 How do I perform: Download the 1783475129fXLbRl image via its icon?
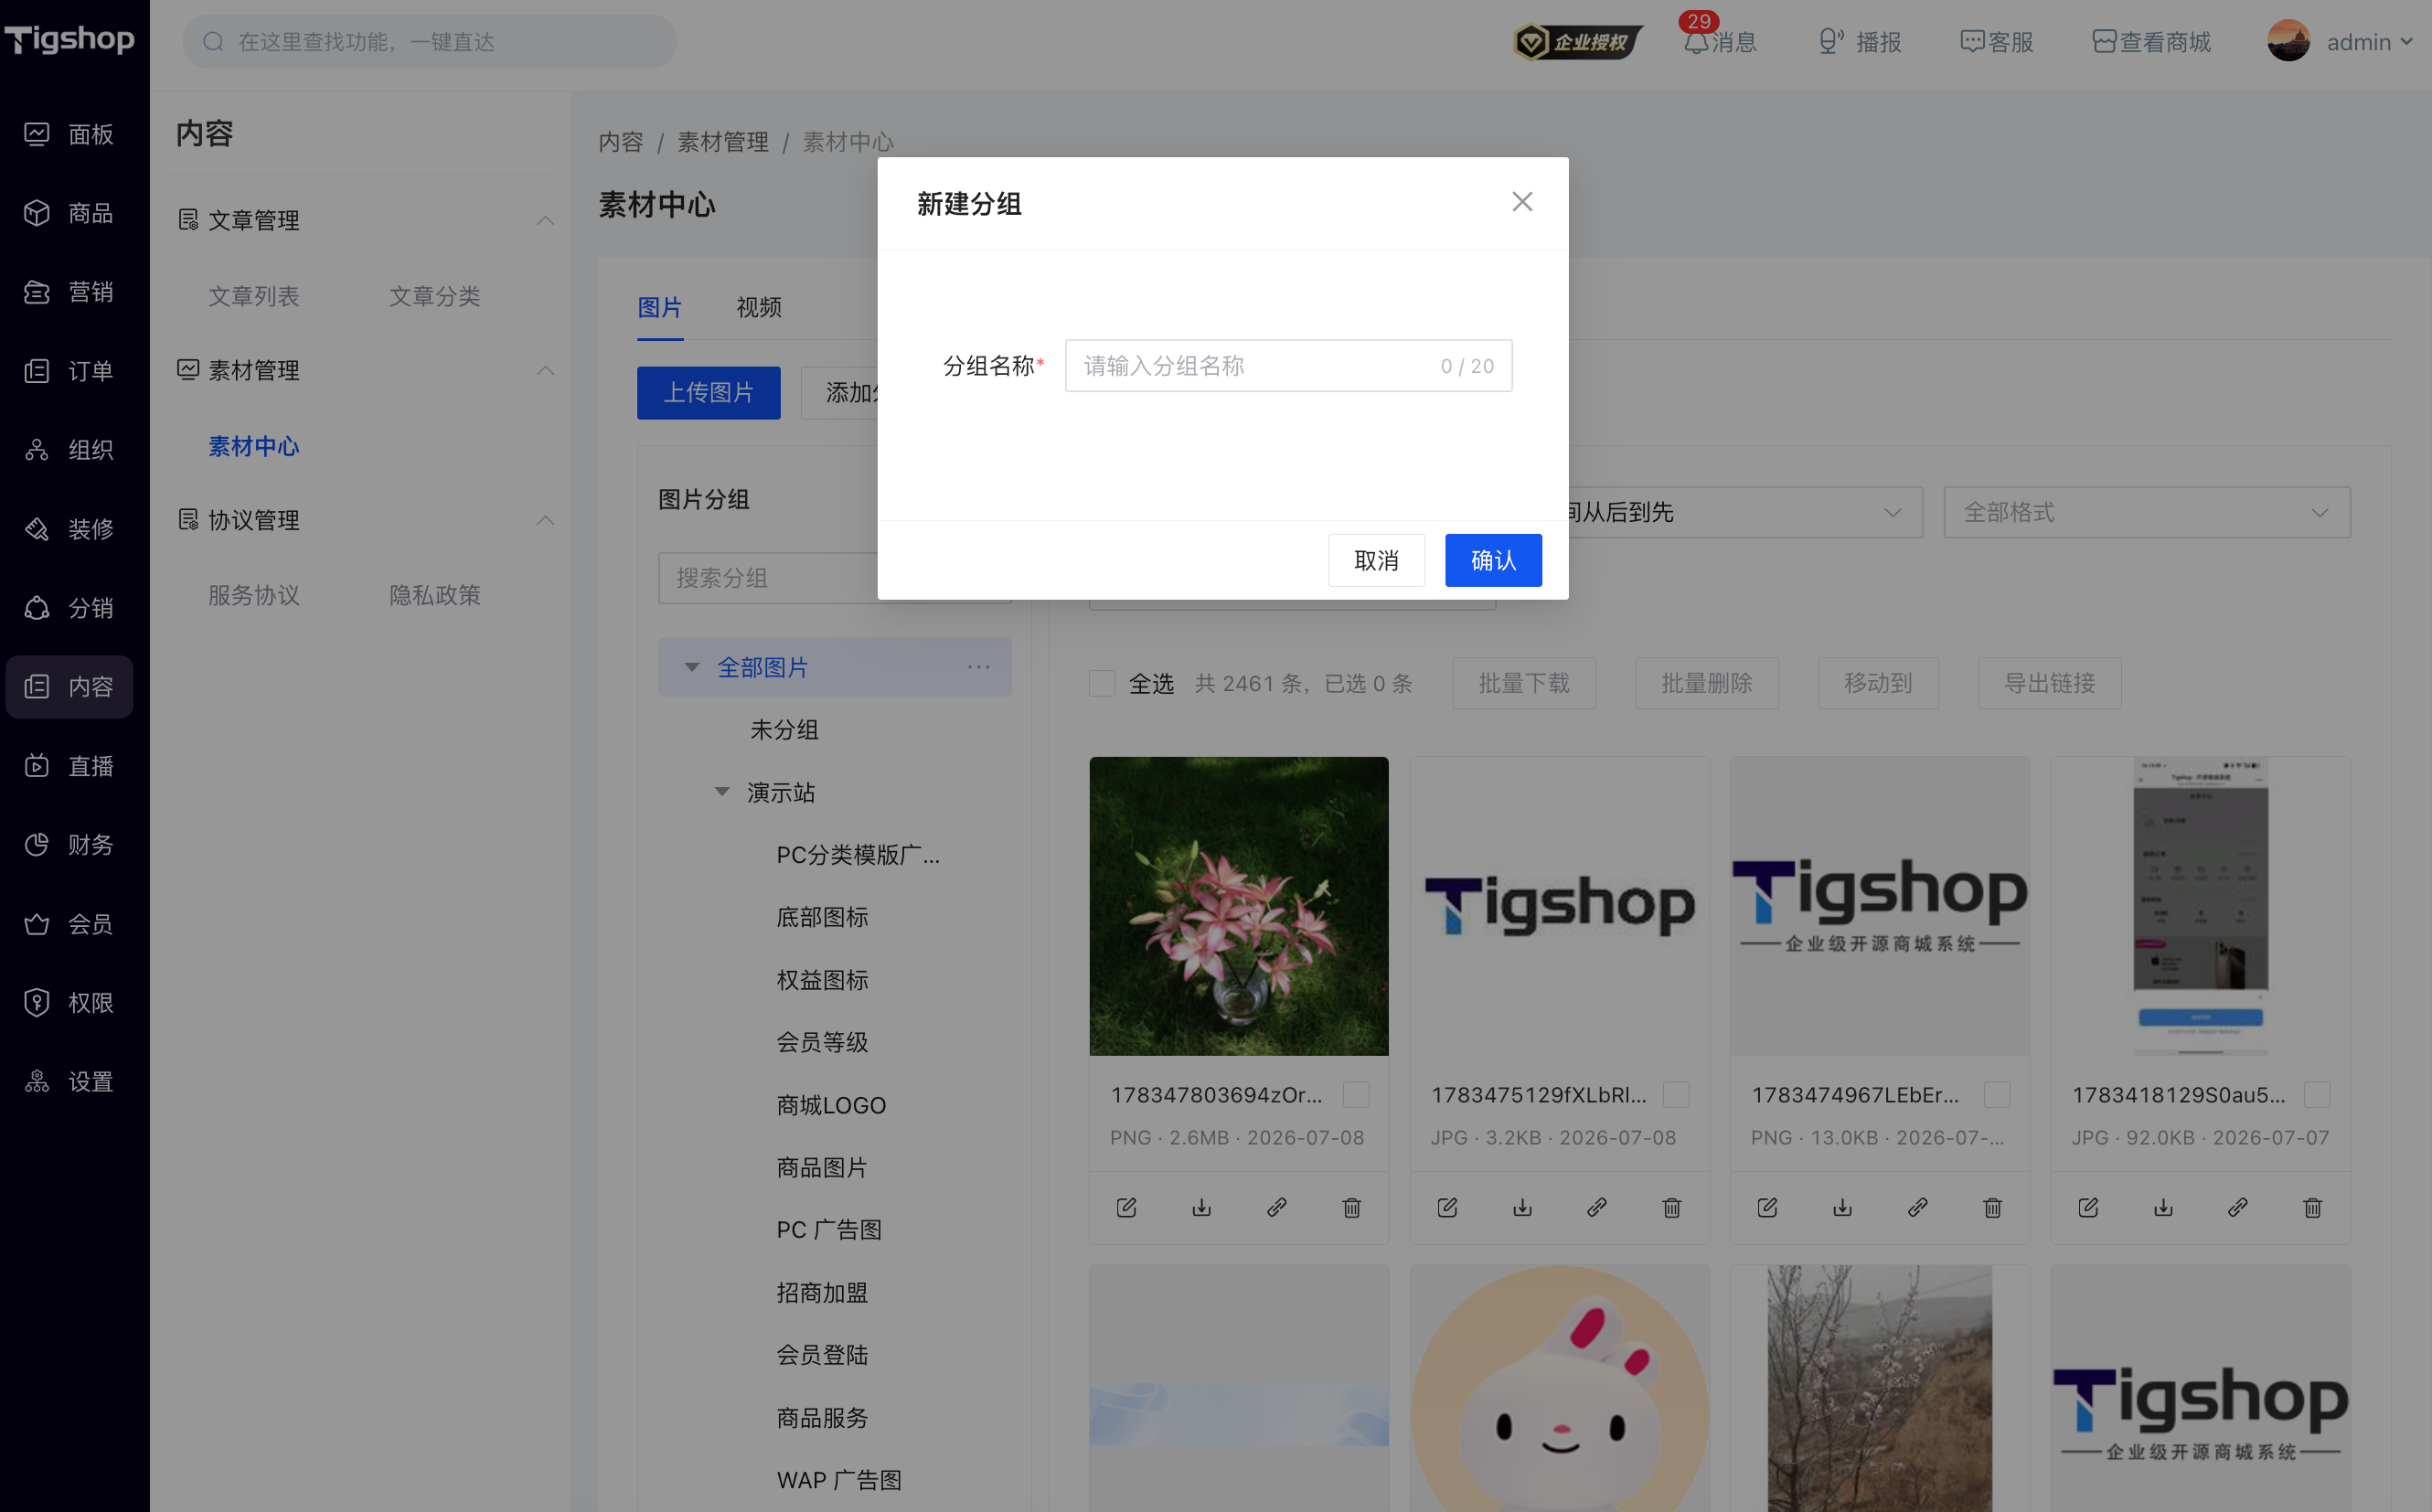pyautogui.click(x=1522, y=1207)
